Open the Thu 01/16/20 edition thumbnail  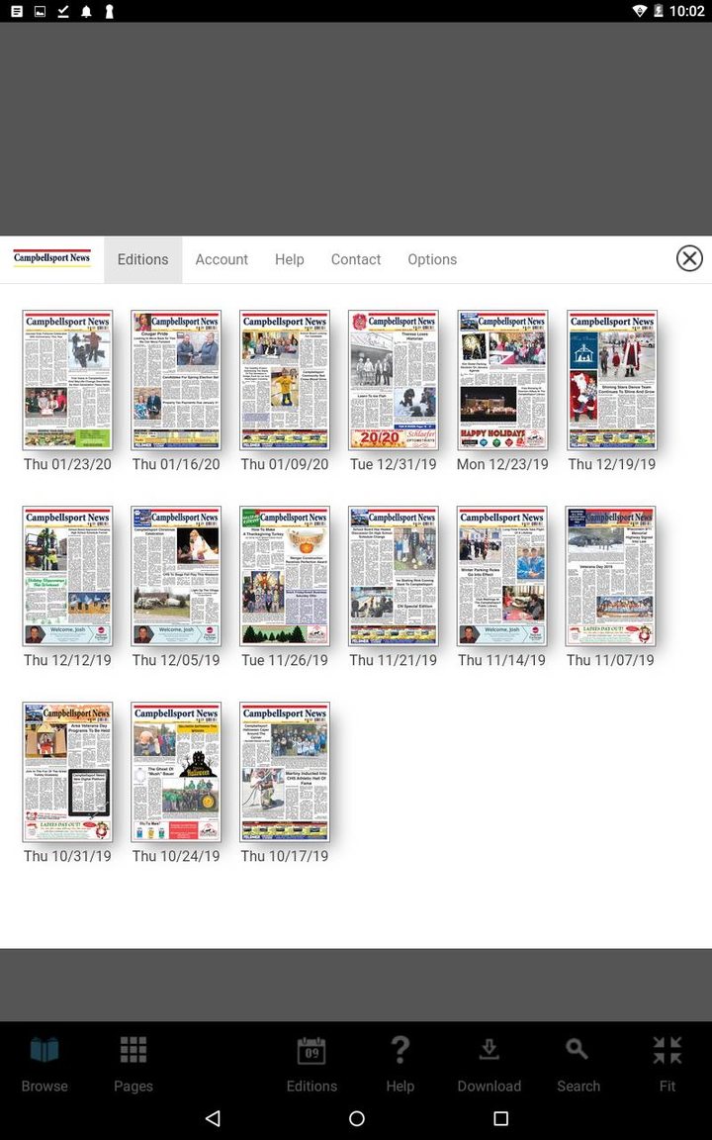176,380
